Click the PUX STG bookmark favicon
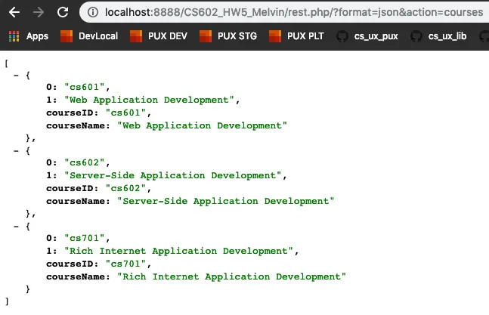This screenshot has width=489, height=315. pyautogui.click(x=206, y=36)
